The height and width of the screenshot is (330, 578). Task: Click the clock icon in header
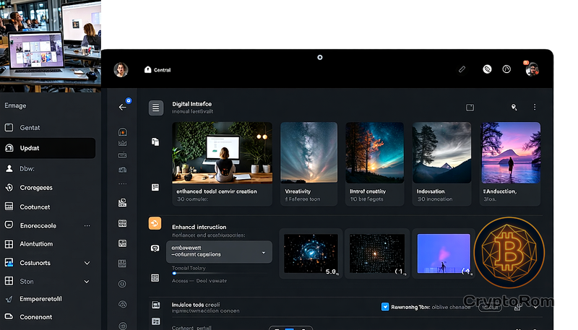507,69
